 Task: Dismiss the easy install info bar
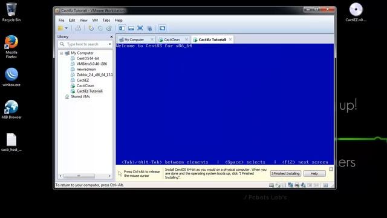click(x=331, y=169)
